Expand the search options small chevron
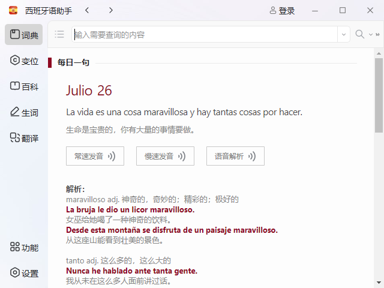The height and width of the screenshot is (288, 384). (370, 35)
